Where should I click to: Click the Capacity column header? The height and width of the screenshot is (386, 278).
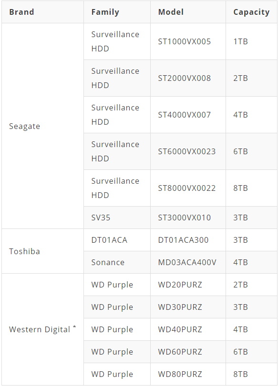(251, 12)
